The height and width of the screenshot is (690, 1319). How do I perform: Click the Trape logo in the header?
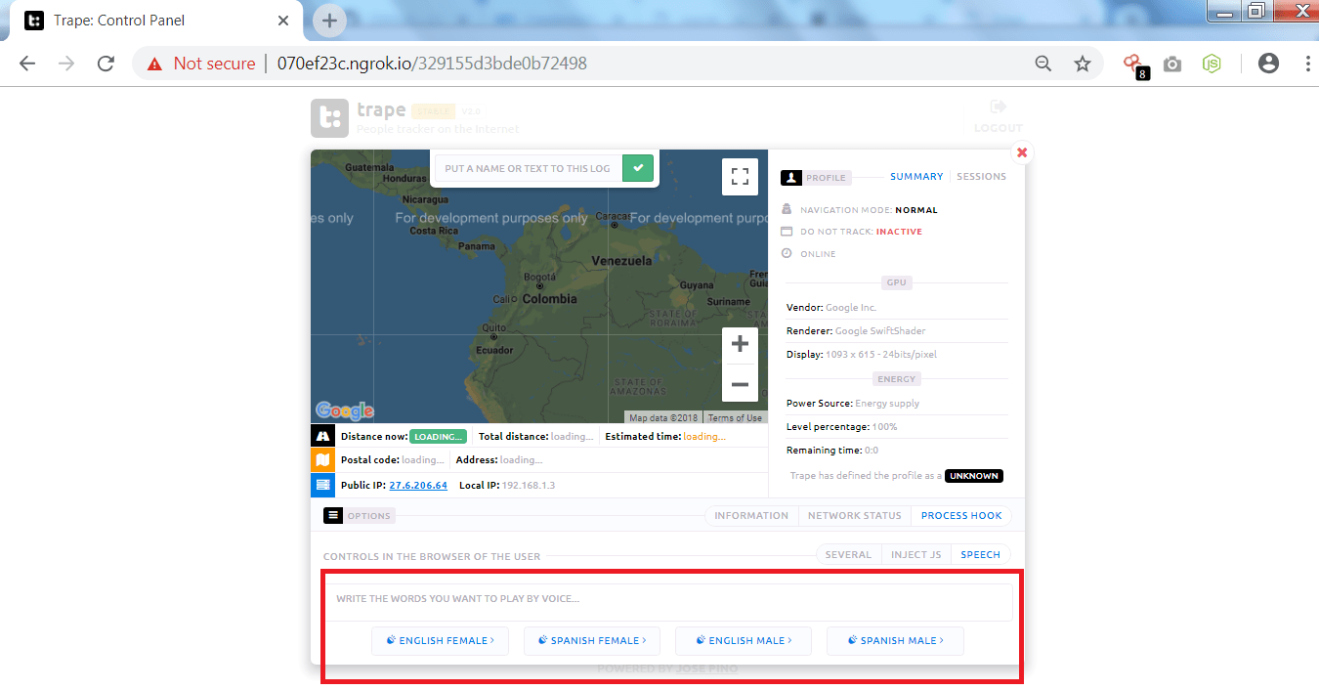tap(329, 118)
